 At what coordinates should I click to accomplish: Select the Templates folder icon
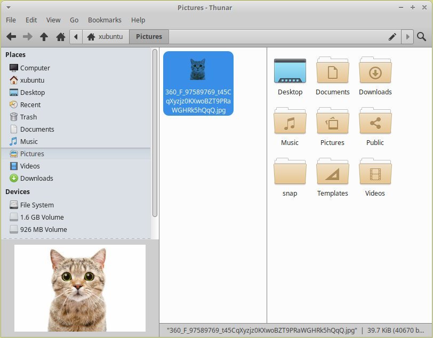click(332, 173)
